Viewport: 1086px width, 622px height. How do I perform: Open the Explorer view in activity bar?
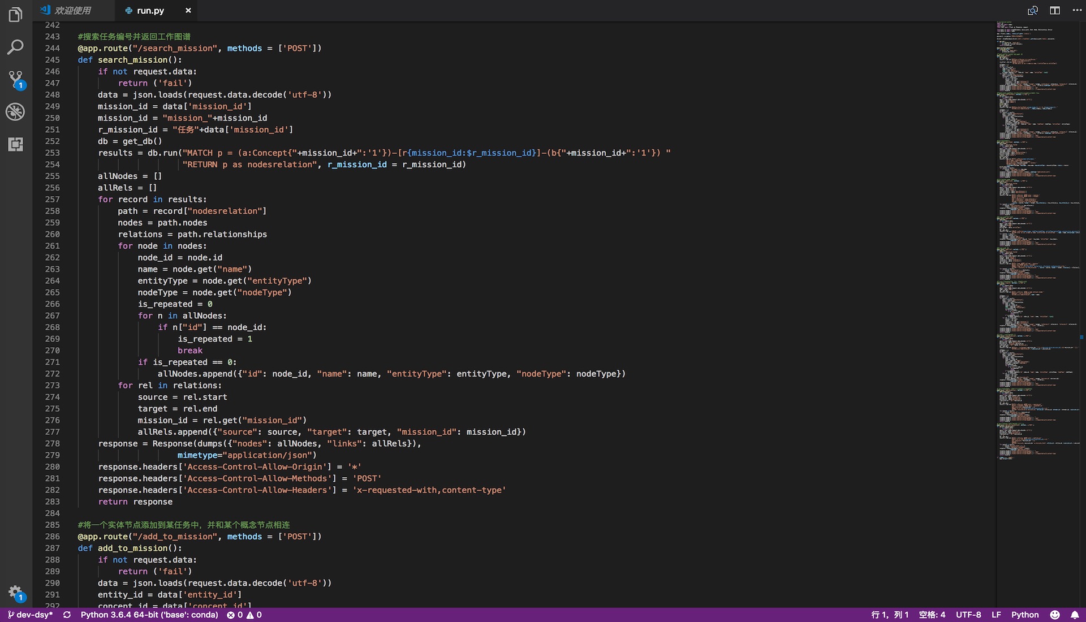[15, 15]
